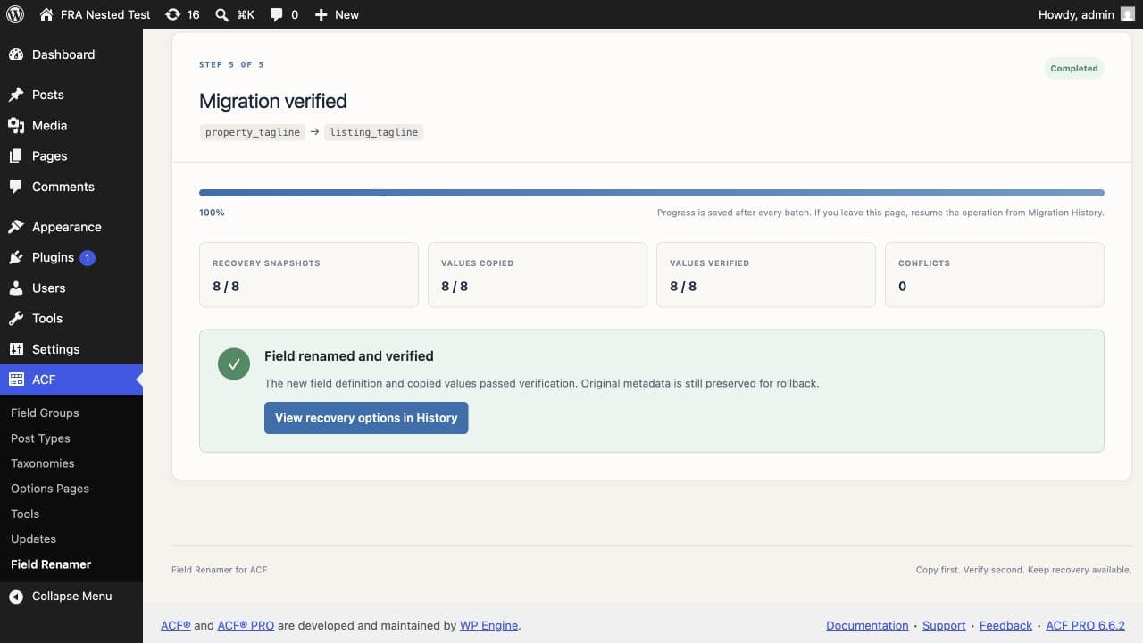The image size is (1143, 643).
Task: Select the ACF menu item
Action: (x=71, y=380)
